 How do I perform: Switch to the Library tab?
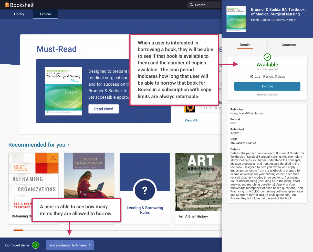(x=19, y=14)
